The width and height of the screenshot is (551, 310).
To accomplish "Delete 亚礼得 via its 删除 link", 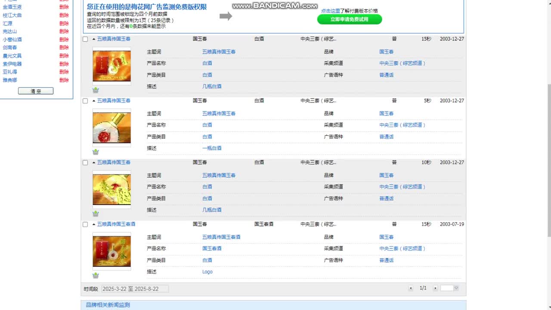I will click(x=64, y=72).
